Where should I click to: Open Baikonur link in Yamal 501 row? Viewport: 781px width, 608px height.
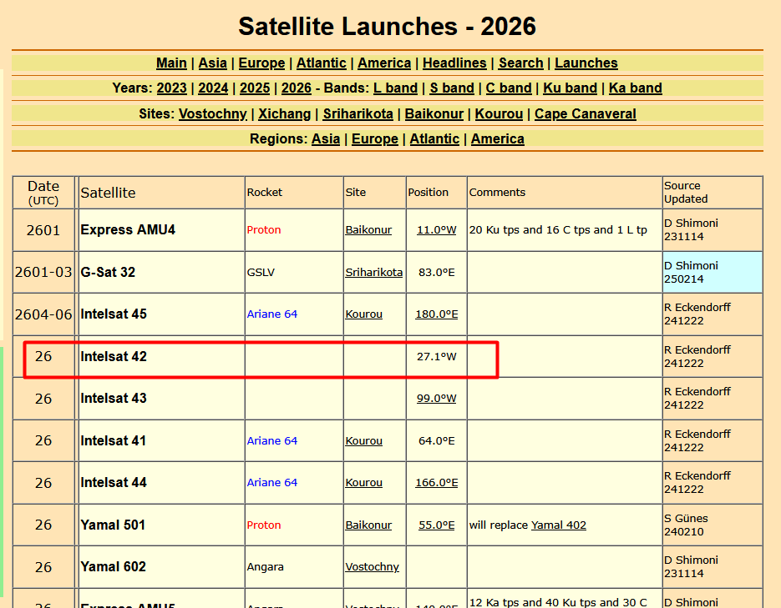pyautogui.click(x=368, y=525)
